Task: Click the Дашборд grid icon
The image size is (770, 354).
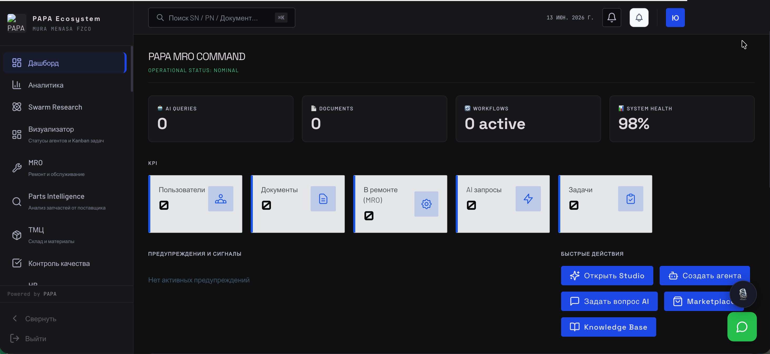Action: 17,63
